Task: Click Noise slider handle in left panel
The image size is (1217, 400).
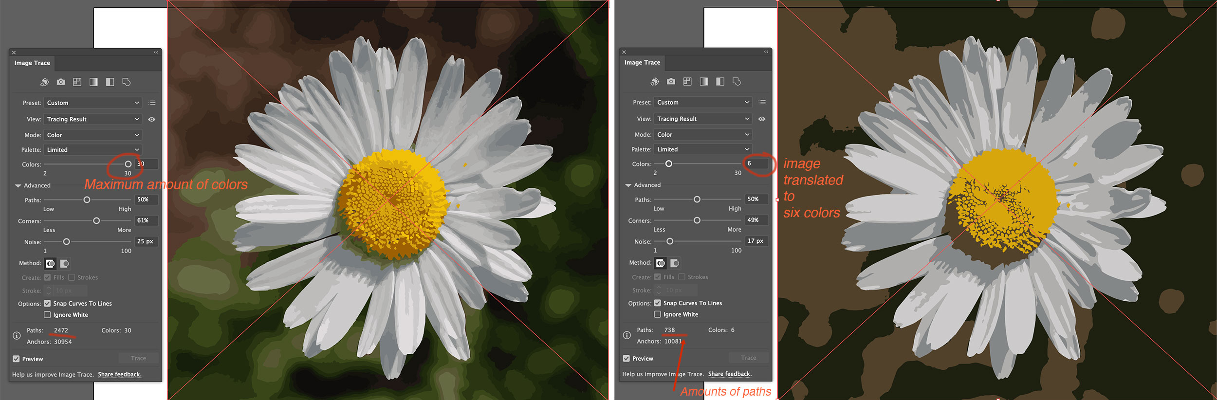Action: click(x=67, y=242)
